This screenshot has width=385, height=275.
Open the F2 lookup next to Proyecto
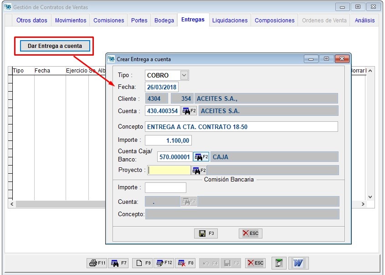[x=199, y=169]
